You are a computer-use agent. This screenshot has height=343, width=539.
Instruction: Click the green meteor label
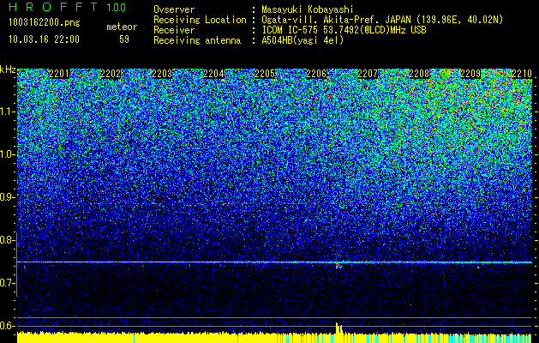[x=122, y=27]
